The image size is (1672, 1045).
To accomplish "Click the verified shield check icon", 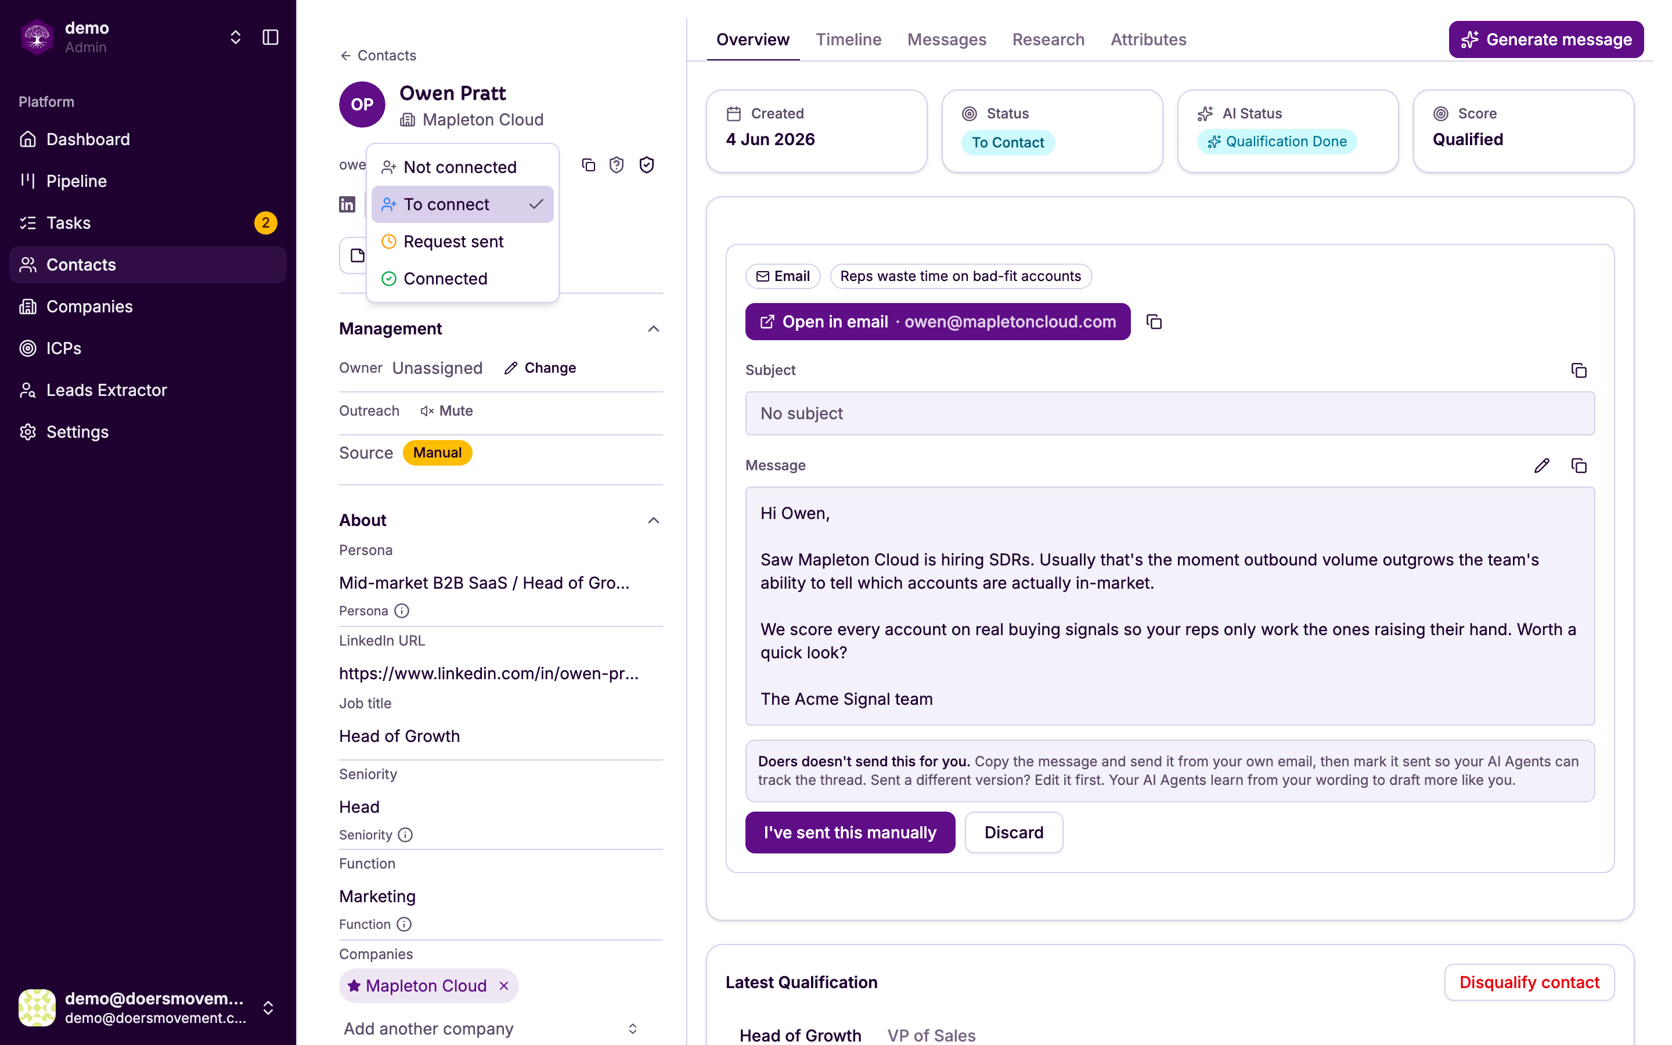I will click(x=647, y=164).
